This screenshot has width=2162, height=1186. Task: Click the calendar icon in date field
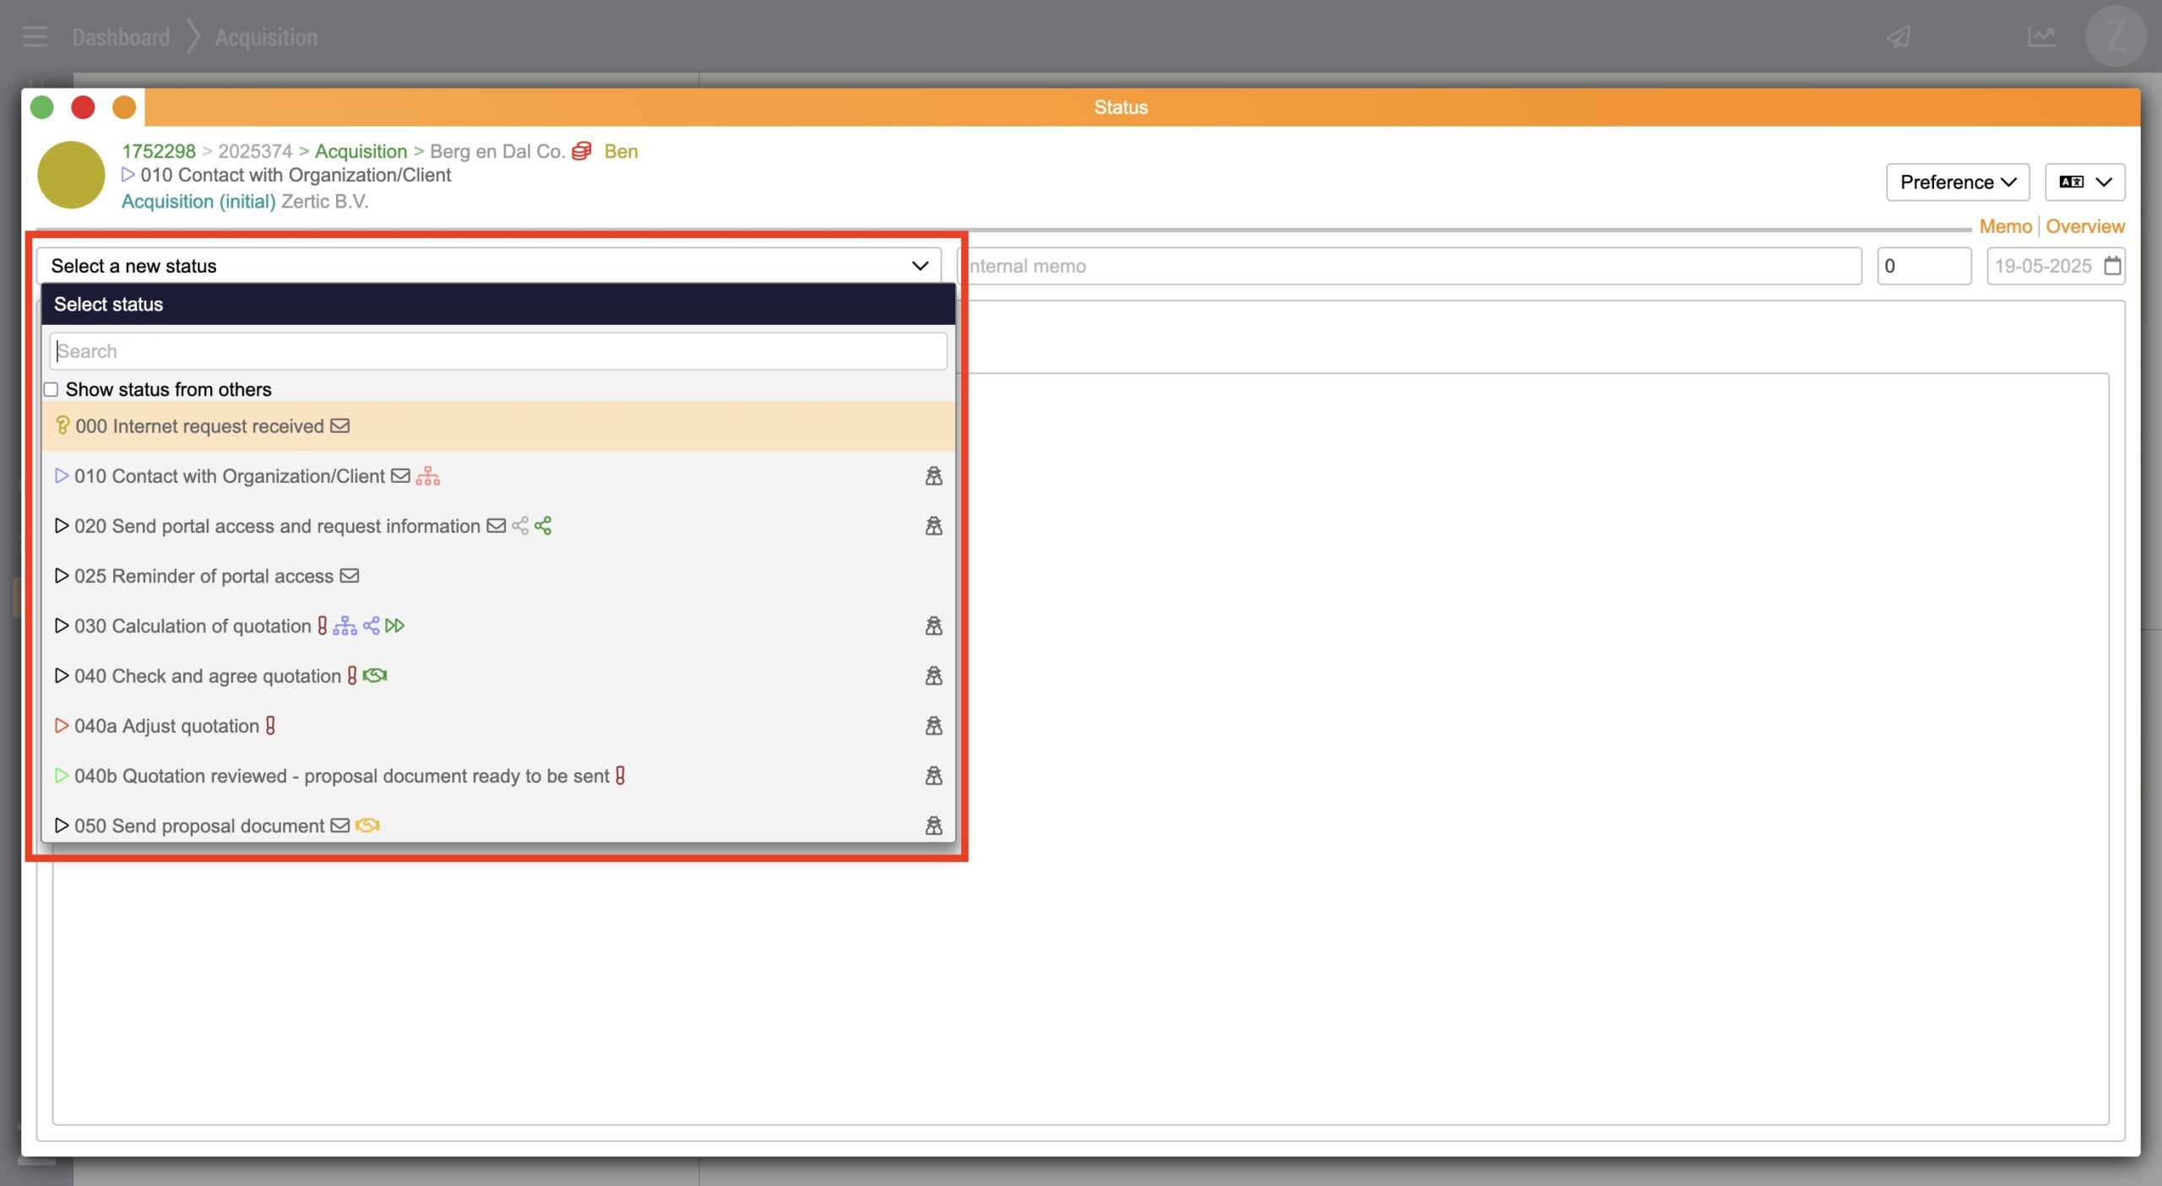tap(2112, 266)
